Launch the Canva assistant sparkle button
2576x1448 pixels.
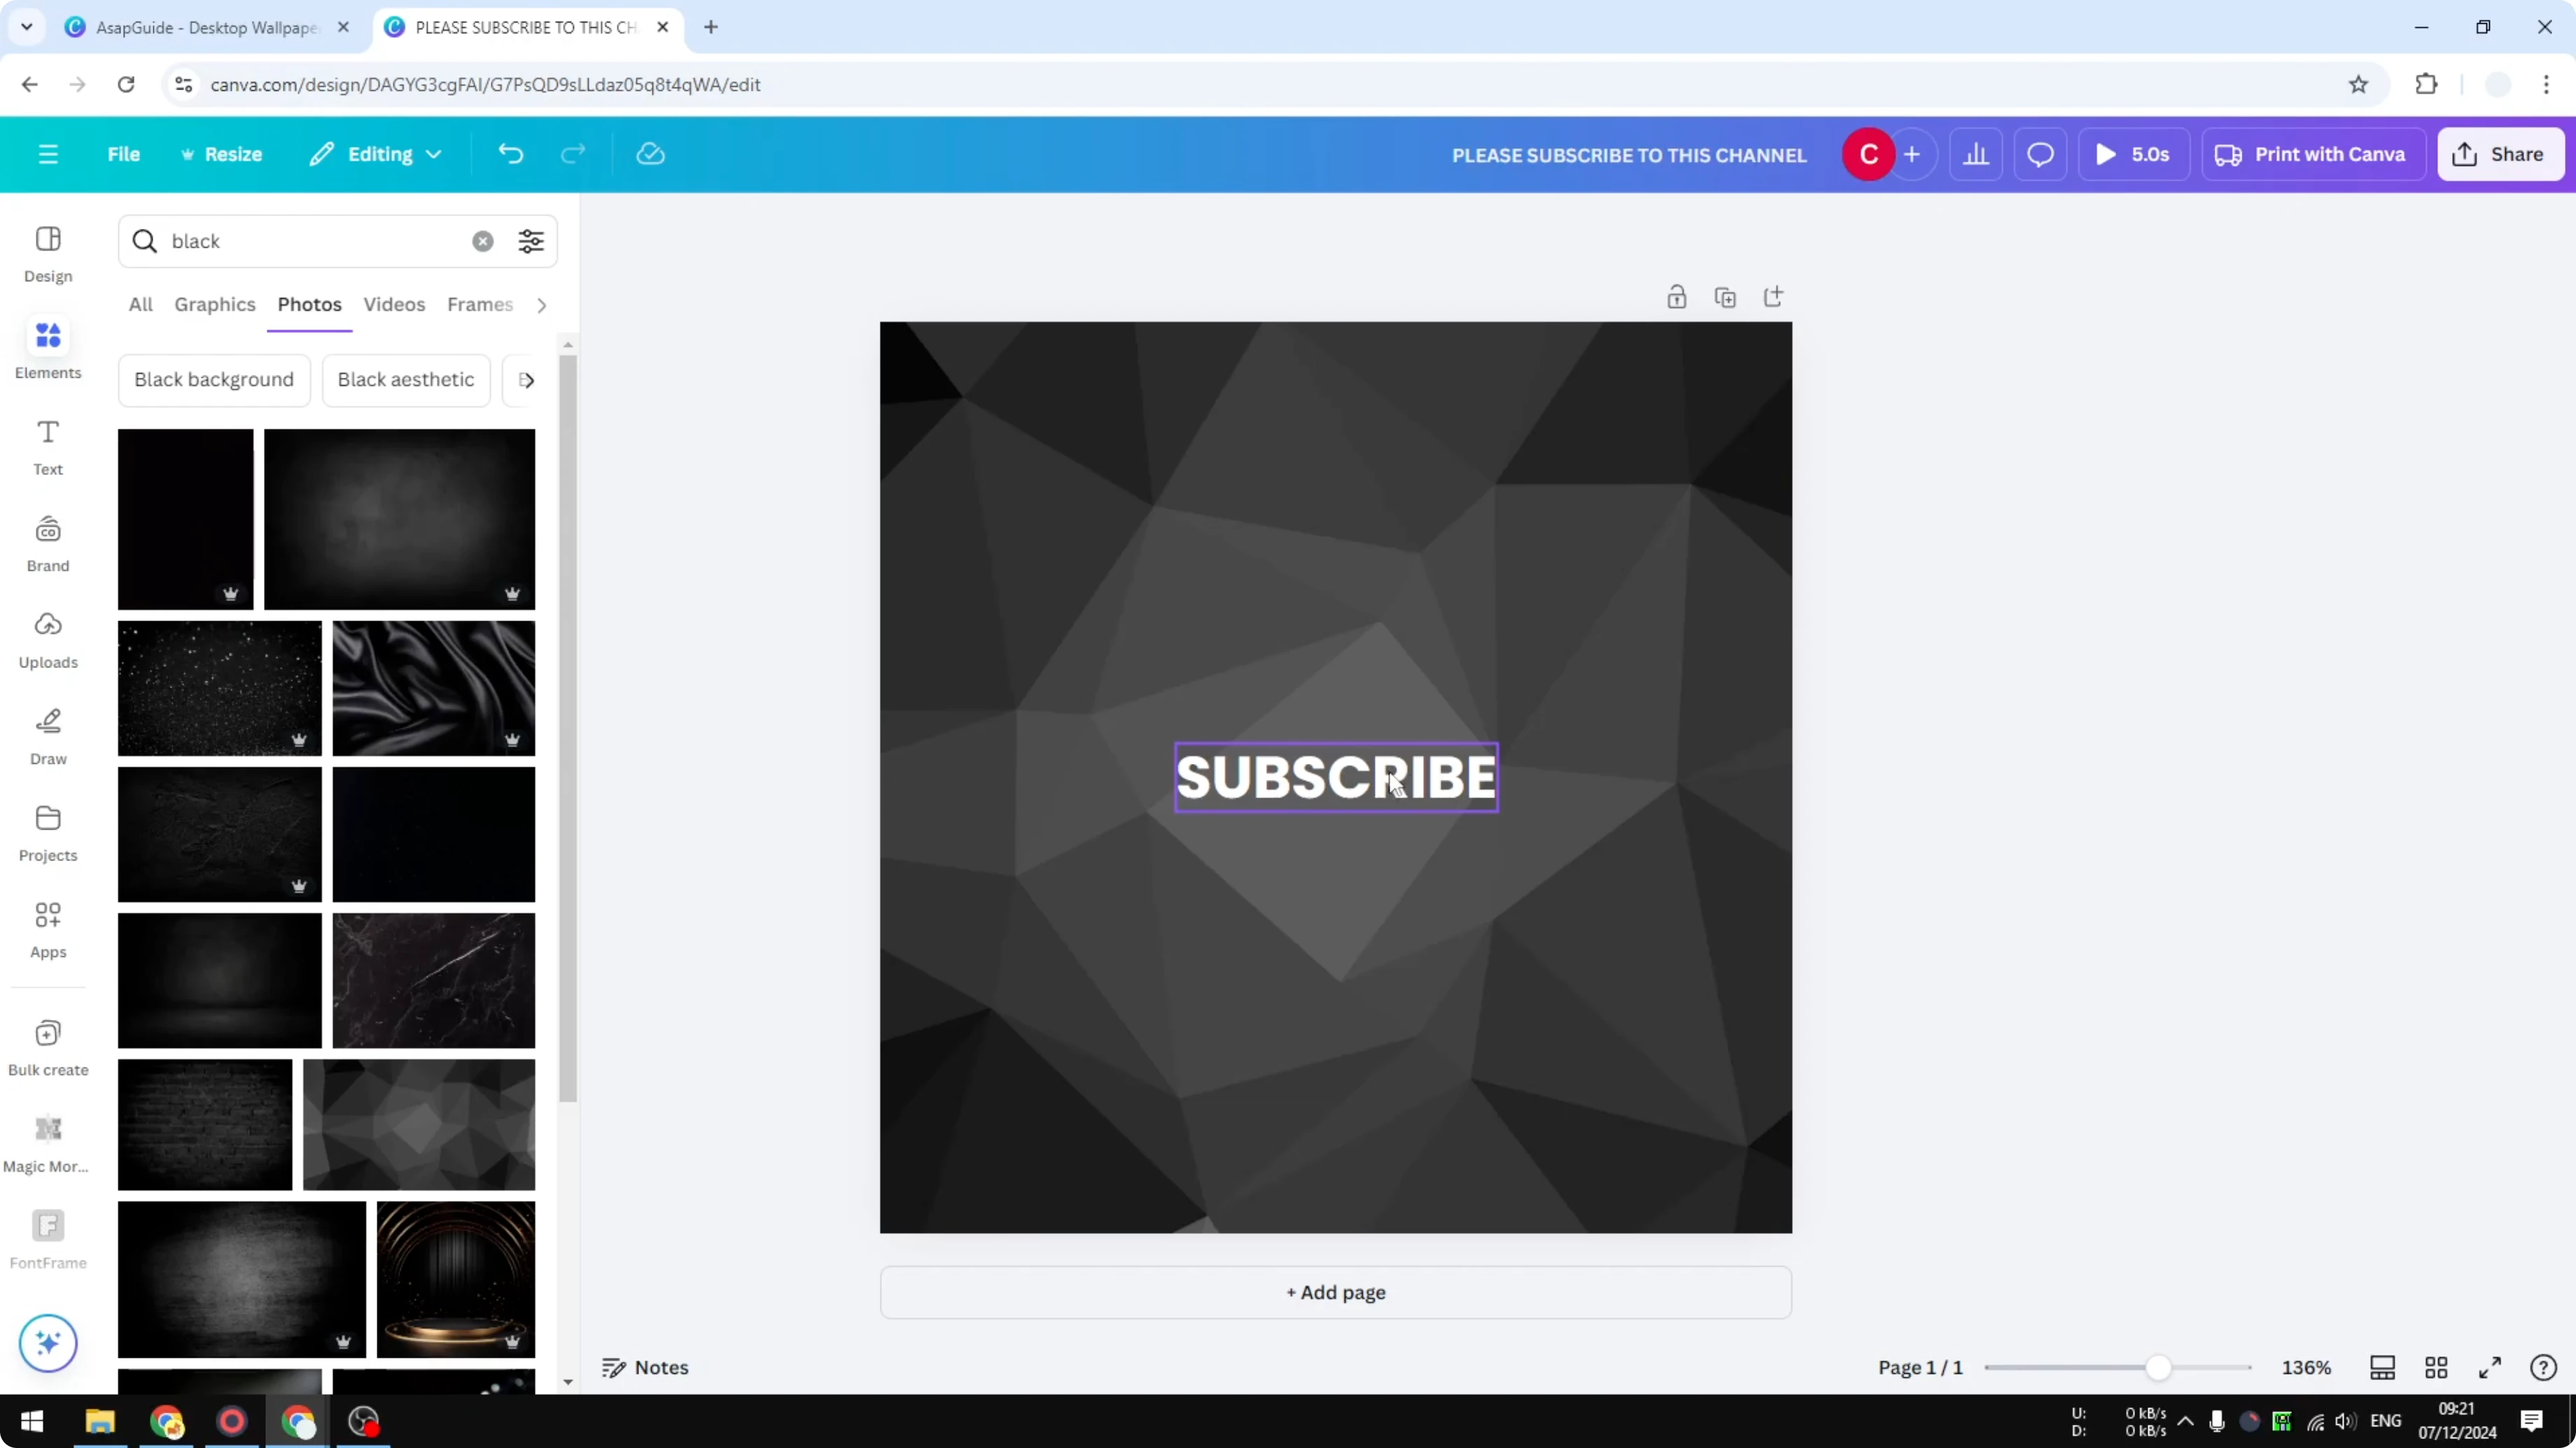point(48,1342)
